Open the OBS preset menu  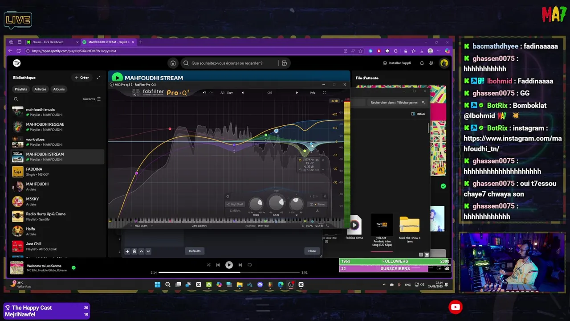click(269, 93)
